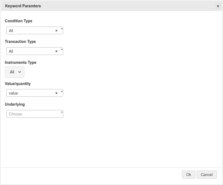Open the Condition Type dropdown arrow
Image resolution: width=223 pixels, height=185 pixels.
click(x=62, y=29)
